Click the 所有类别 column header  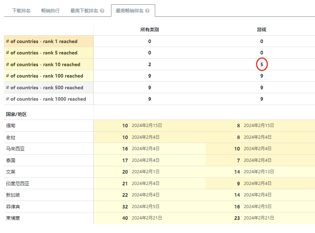149,30
